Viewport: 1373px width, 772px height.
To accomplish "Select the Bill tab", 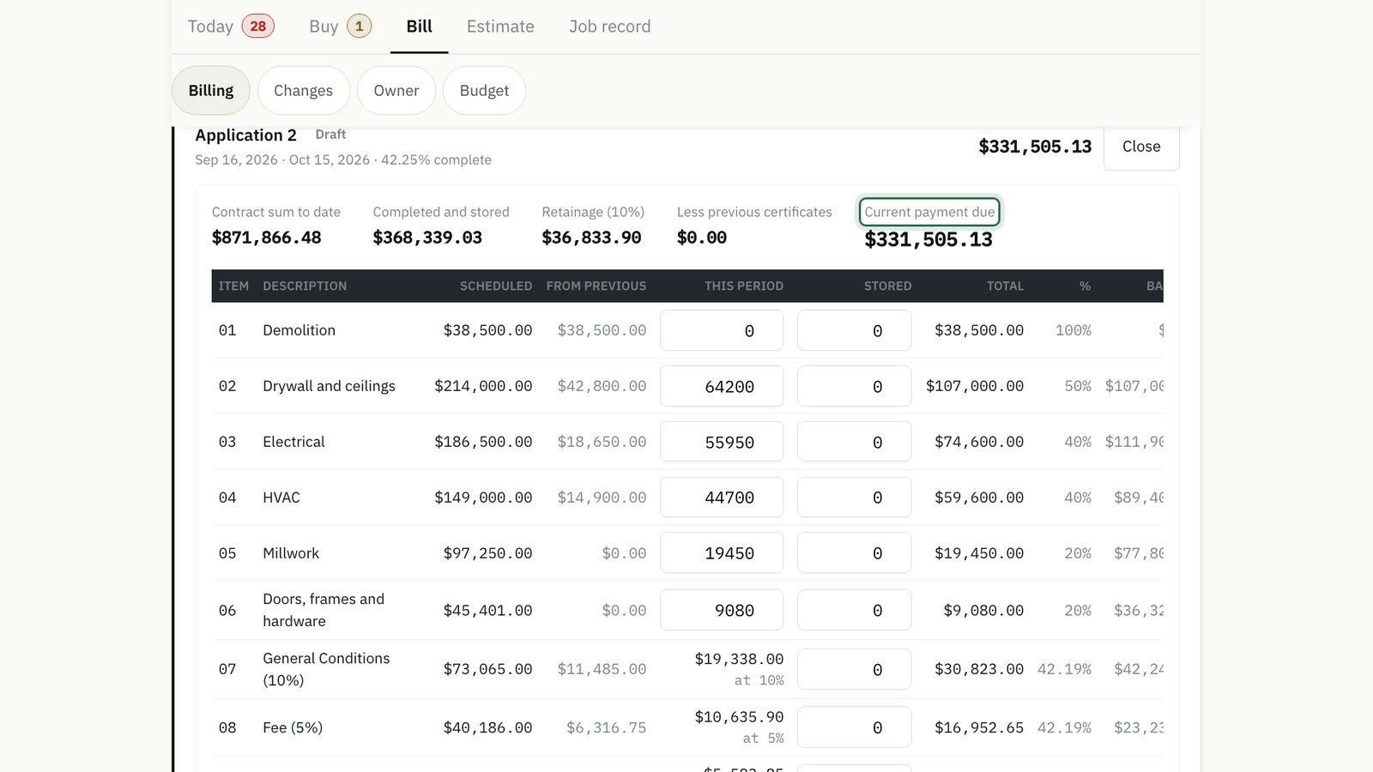I will (419, 27).
